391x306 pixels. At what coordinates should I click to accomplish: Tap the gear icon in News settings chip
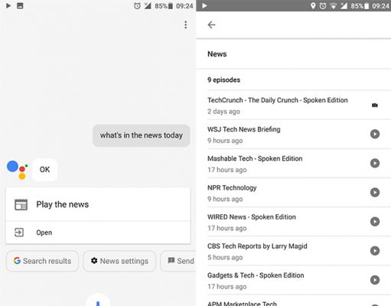(94, 261)
